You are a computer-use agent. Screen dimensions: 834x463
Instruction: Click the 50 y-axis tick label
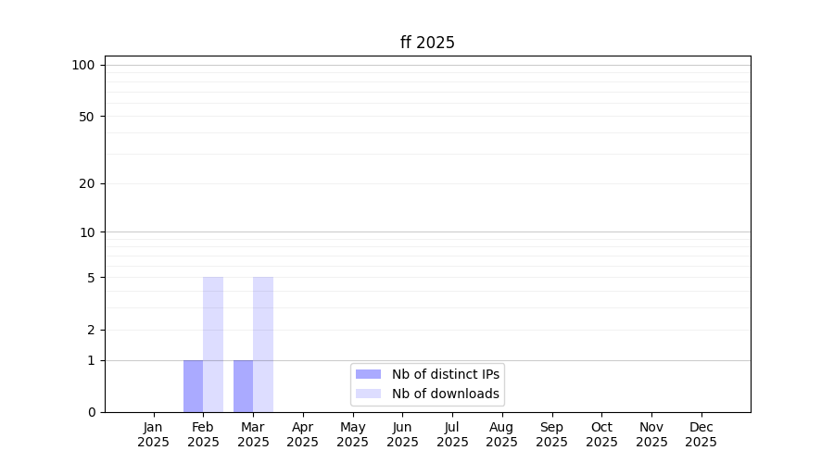tap(87, 117)
